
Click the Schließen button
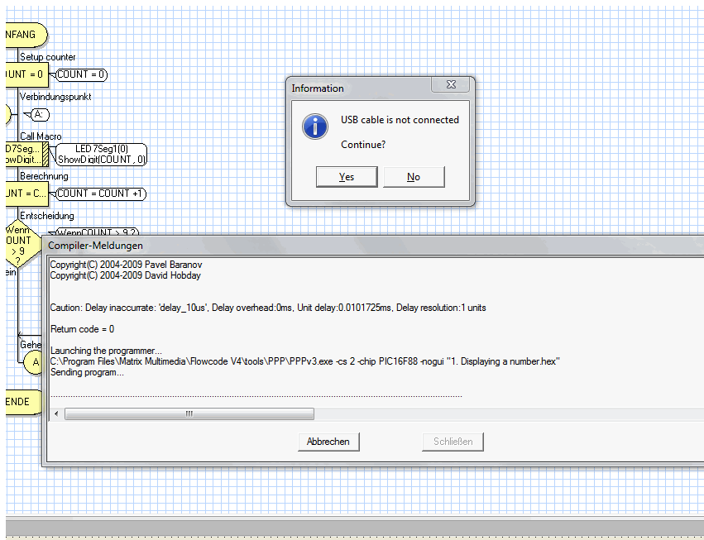tap(453, 442)
